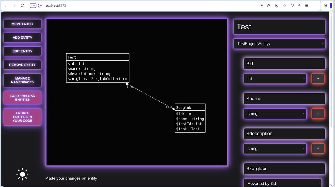This screenshot has width=335, height=187.
Task: Remove $description property with minus button
Action: 318,149
